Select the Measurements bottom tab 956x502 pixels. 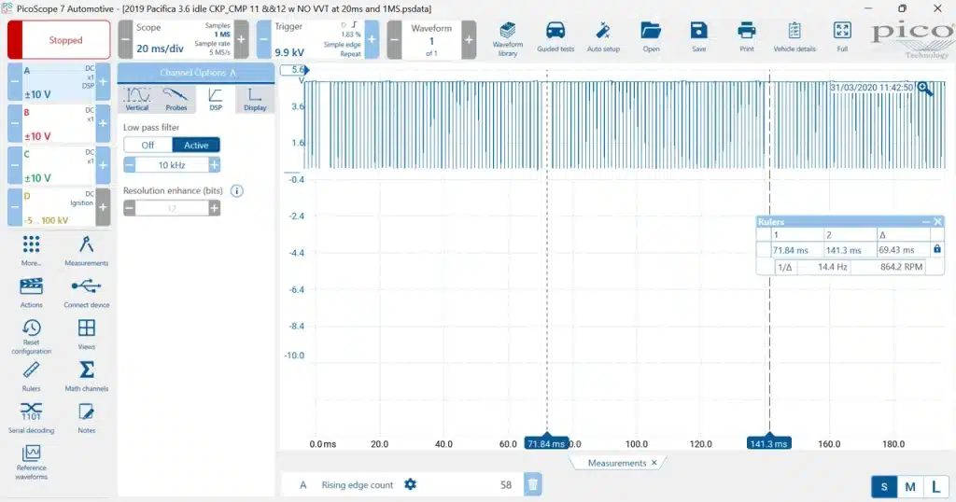click(616, 463)
